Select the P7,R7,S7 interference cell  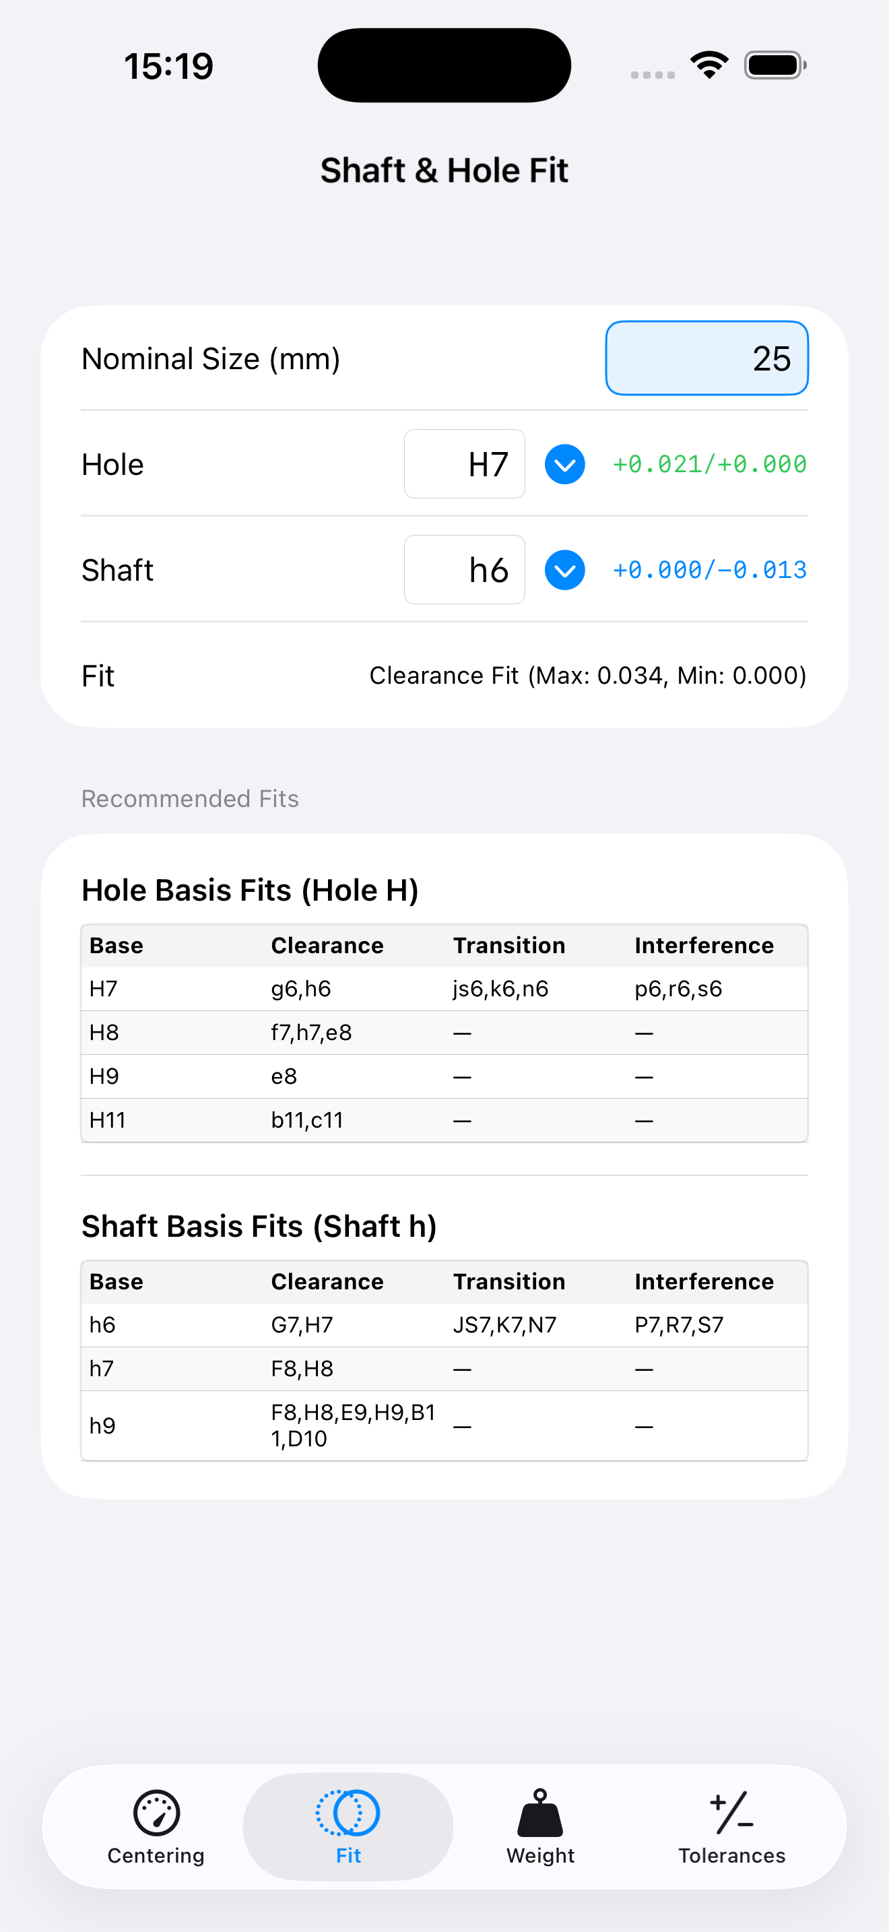pyautogui.click(x=679, y=1324)
